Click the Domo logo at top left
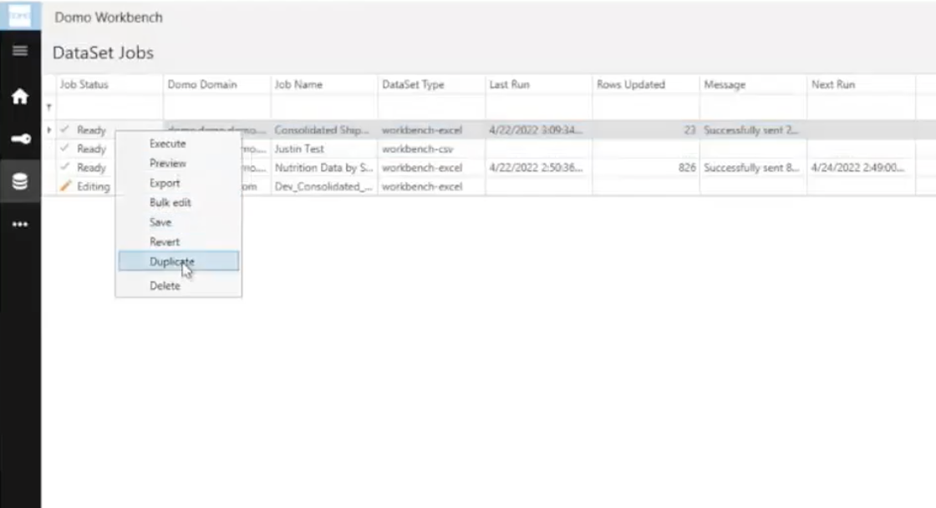This screenshot has height=508, width=936. click(19, 17)
